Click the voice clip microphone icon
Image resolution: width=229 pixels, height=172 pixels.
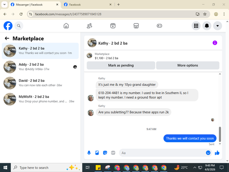(89, 153)
